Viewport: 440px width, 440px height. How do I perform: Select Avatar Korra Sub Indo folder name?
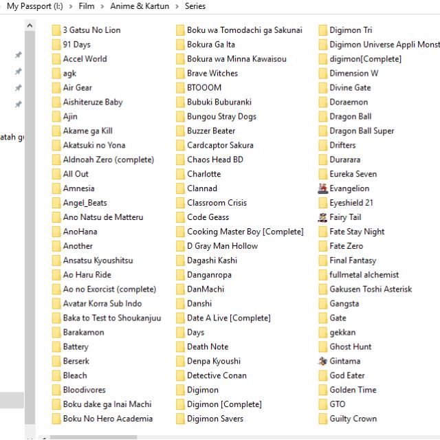point(102,304)
